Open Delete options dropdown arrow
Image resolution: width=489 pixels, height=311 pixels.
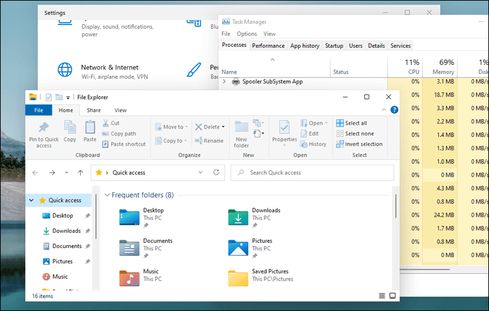tap(223, 127)
